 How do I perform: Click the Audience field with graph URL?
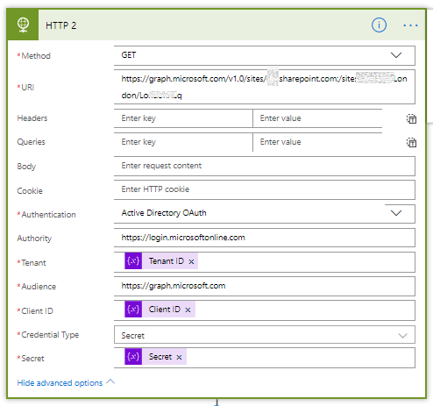click(264, 286)
